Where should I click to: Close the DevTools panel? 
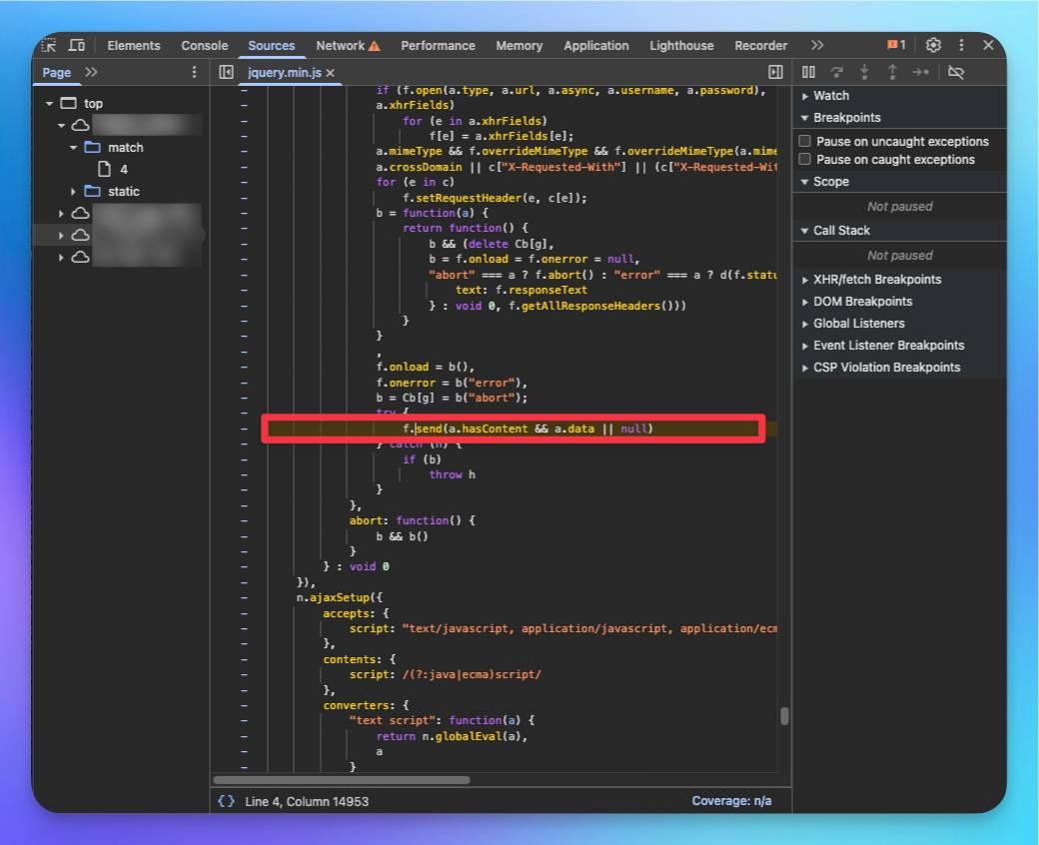coord(988,45)
